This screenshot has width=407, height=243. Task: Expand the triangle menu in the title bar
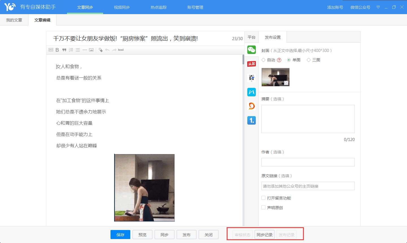378,7
